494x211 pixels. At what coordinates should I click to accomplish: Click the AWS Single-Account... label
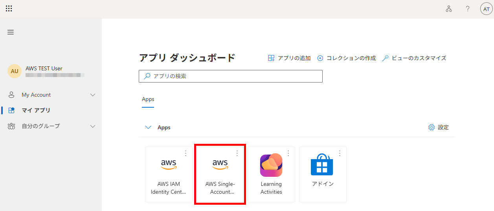(x=220, y=188)
